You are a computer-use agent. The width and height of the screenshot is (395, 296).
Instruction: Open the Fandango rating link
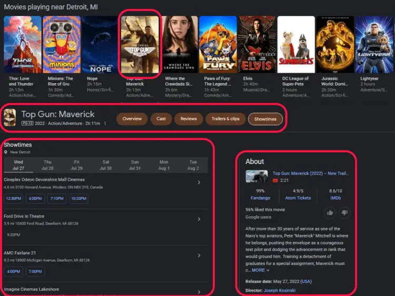pos(260,198)
